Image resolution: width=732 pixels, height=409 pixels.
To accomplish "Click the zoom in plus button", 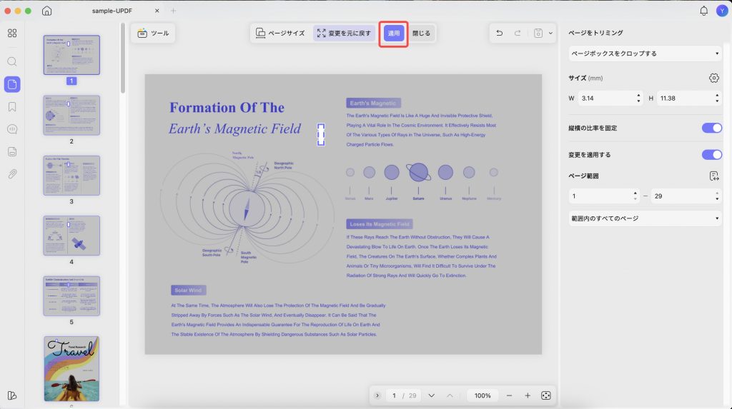I will pyautogui.click(x=527, y=395).
